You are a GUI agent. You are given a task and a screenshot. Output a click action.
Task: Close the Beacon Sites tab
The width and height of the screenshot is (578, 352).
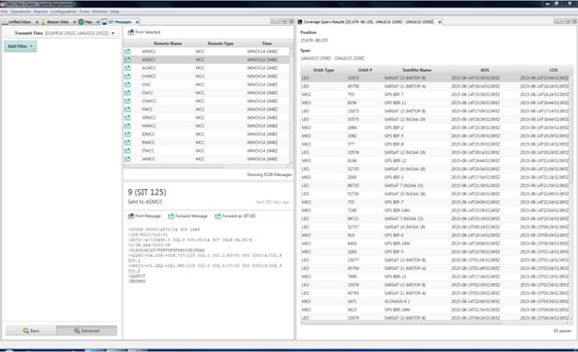point(75,22)
